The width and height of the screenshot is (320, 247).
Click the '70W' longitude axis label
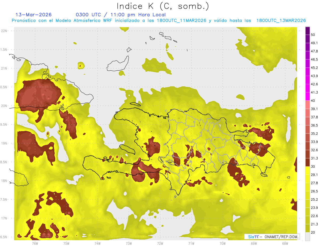point(222,244)
